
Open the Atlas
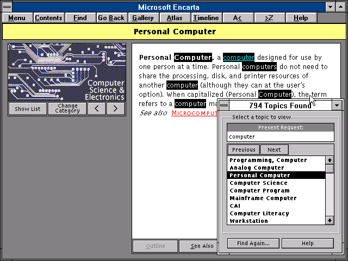click(175, 18)
